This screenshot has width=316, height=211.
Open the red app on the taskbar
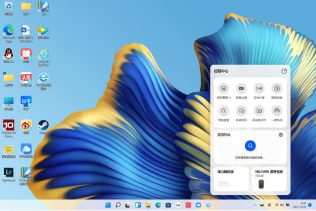pyautogui.click(x=188, y=205)
